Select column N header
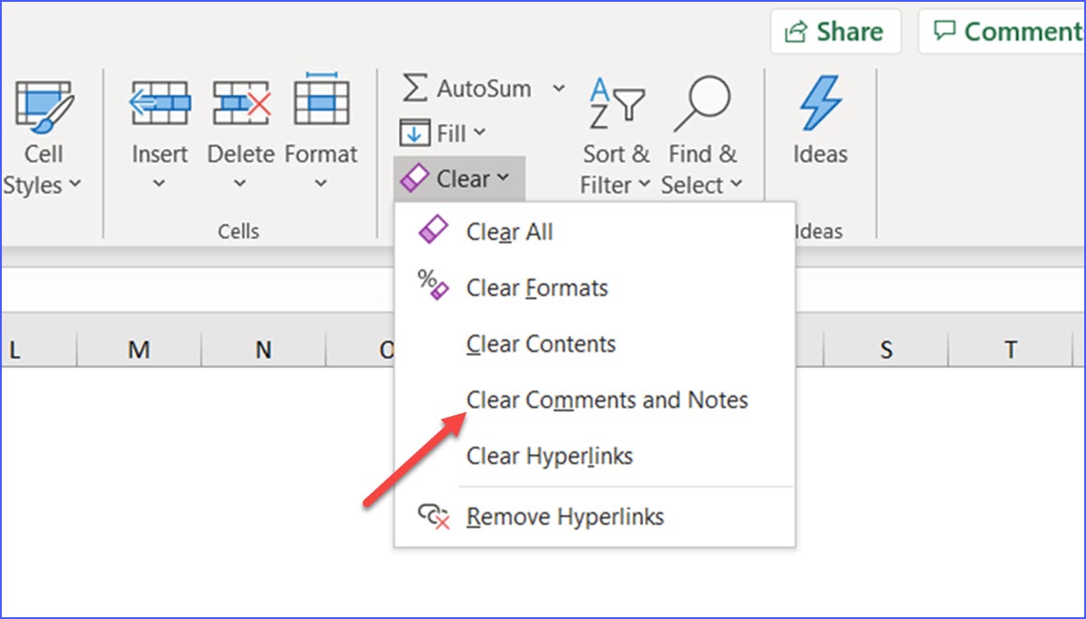Screen dimensions: 1086x619 click(x=262, y=349)
